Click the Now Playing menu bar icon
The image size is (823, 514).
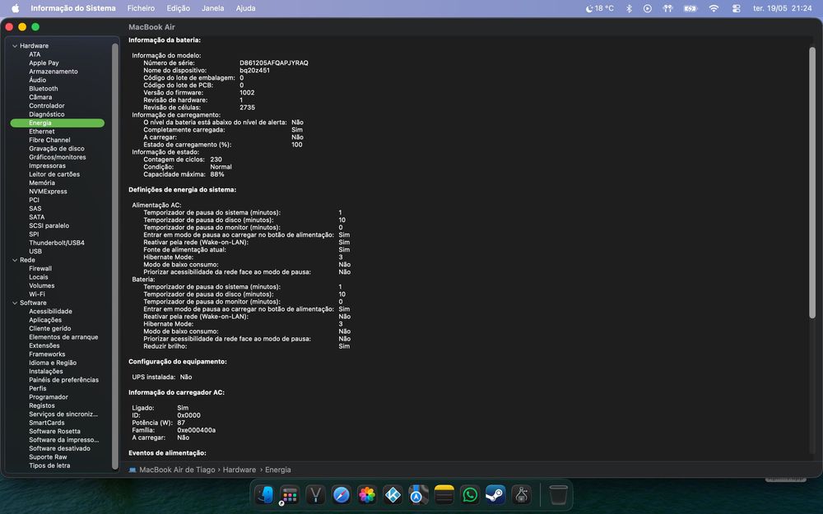(648, 8)
